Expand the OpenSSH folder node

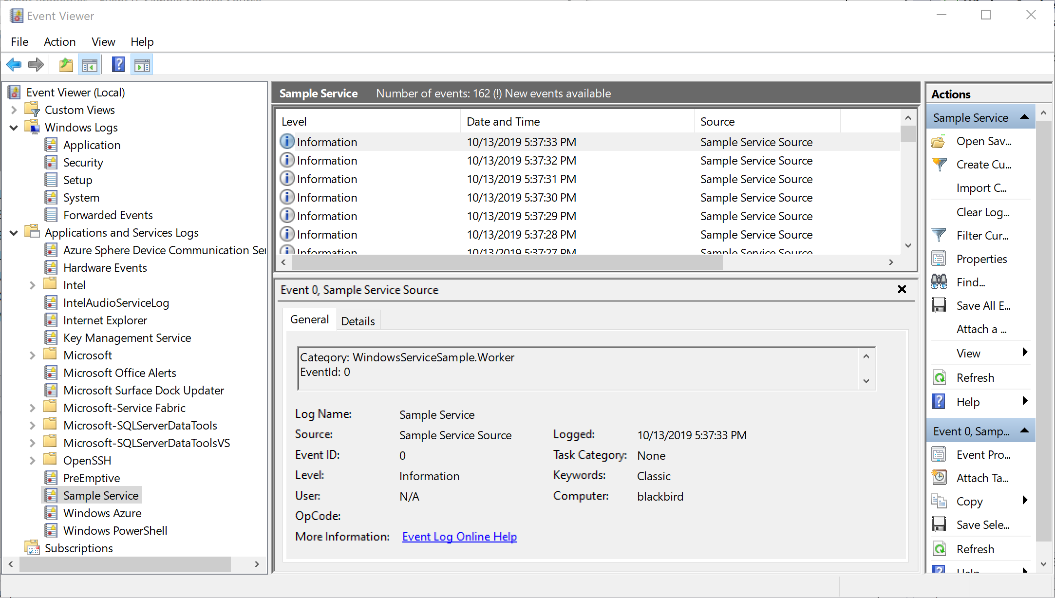pos(33,461)
